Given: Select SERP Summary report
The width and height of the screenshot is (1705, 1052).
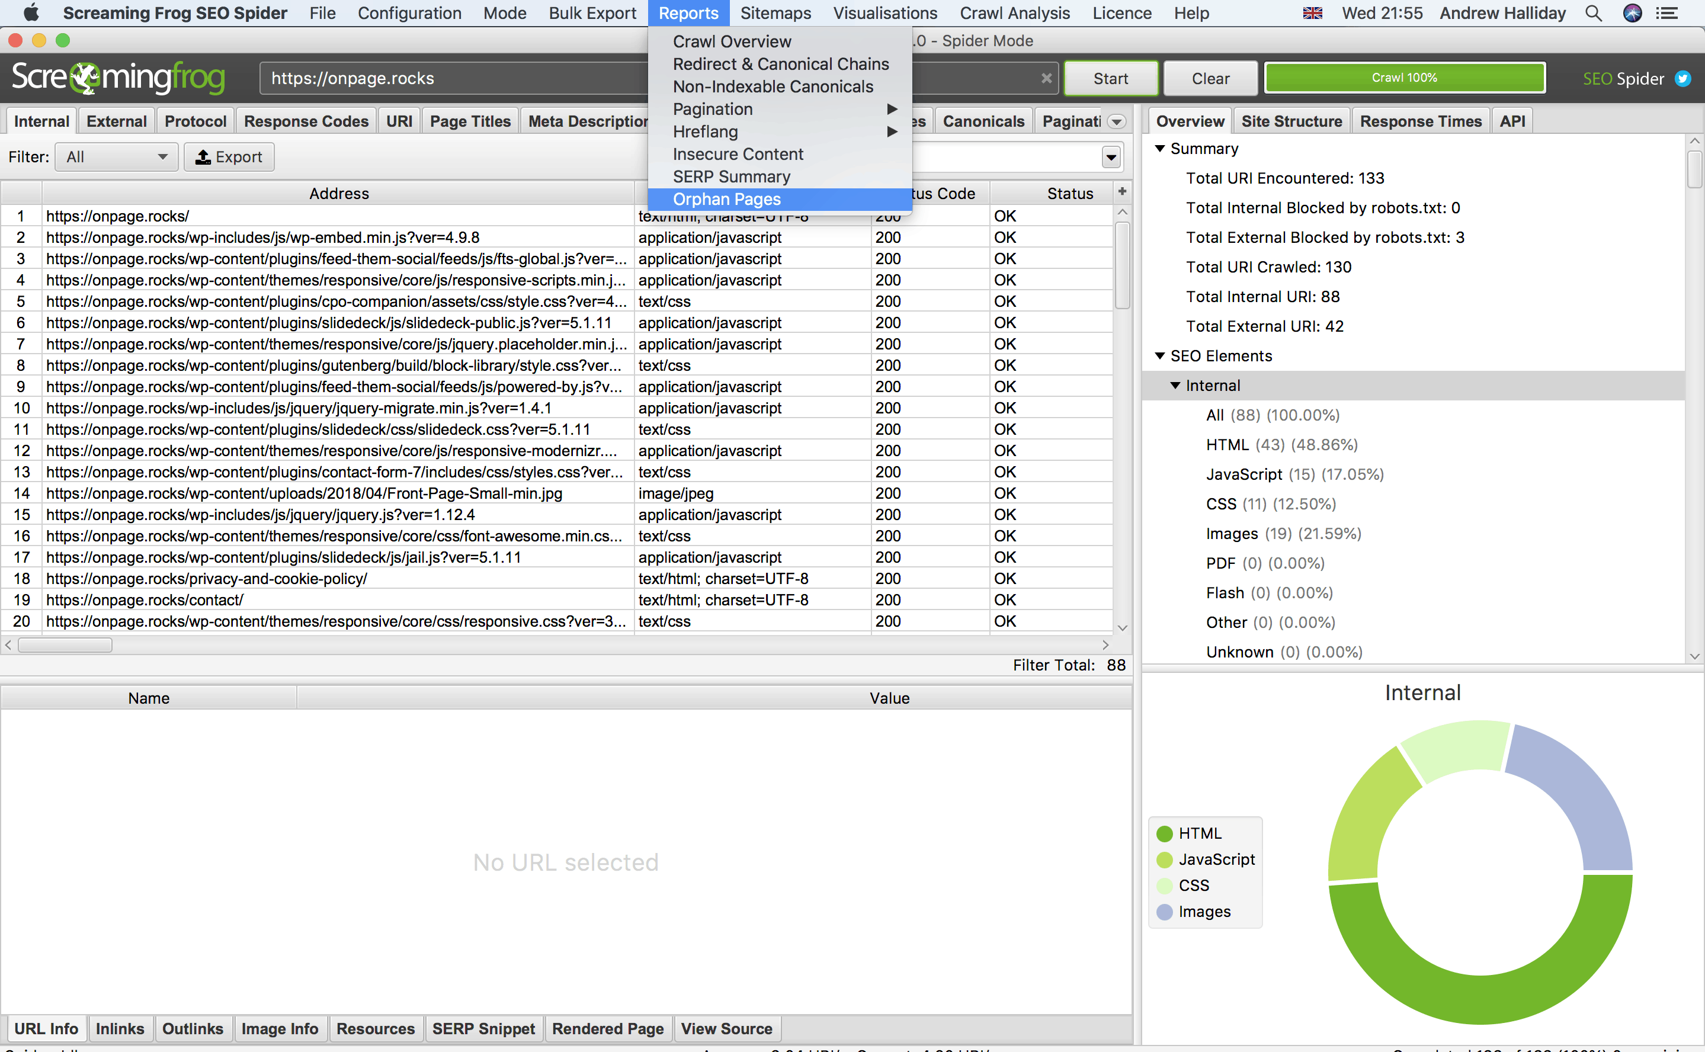Looking at the screenshot, I should [x=780, y=177].
